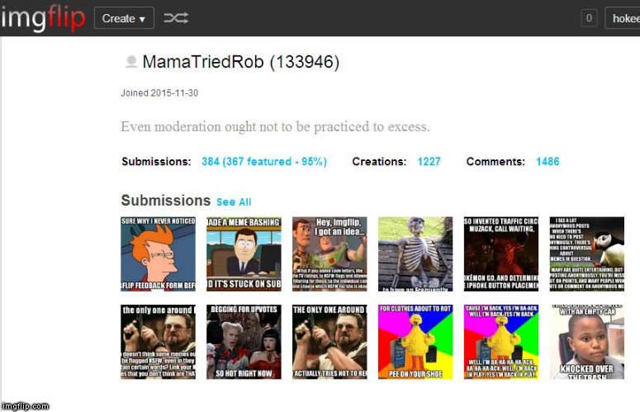Click the moderation tagline quote
The image size is (640, 412).
tap(275, 126)
